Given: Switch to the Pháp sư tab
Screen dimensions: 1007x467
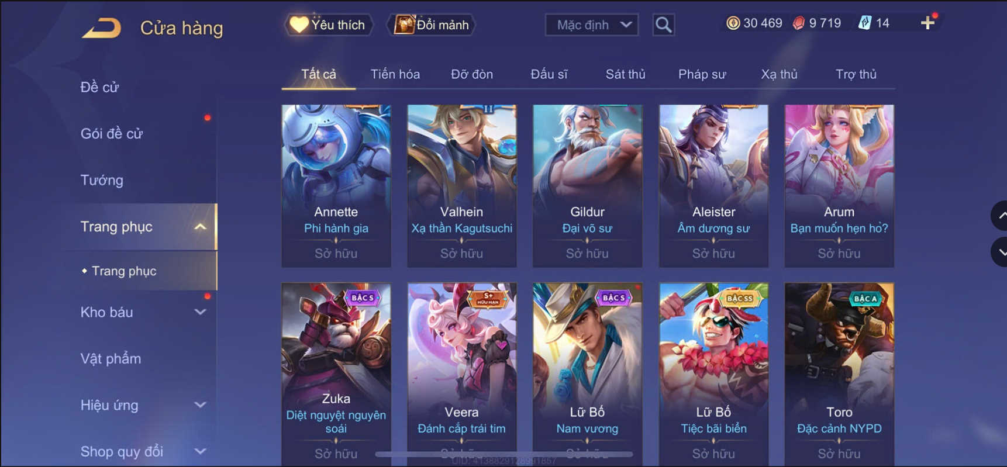Looking at the screenshot, I should [702, 74].
